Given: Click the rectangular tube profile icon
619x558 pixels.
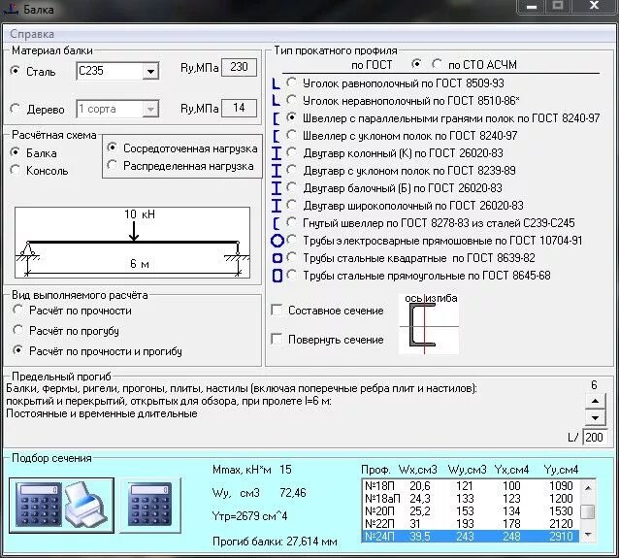Looking at the screenshot, I should pos(277,276).
